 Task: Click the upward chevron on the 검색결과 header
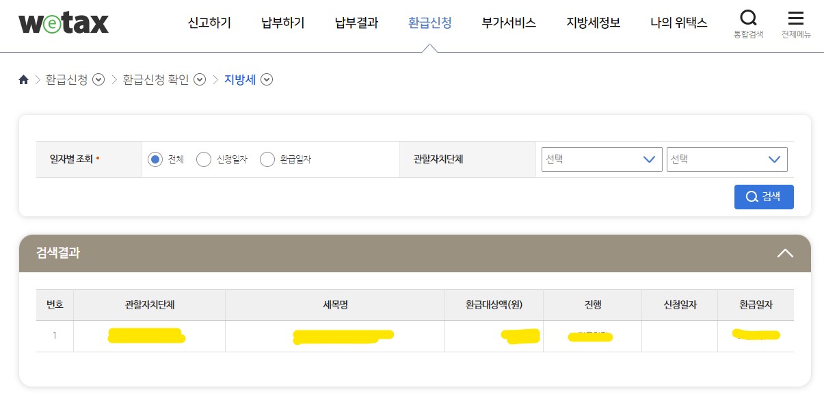coord(785,252)
